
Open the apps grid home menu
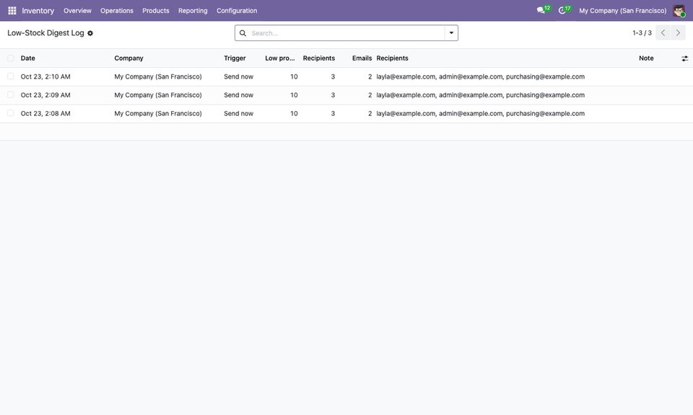tap(12, 11)
